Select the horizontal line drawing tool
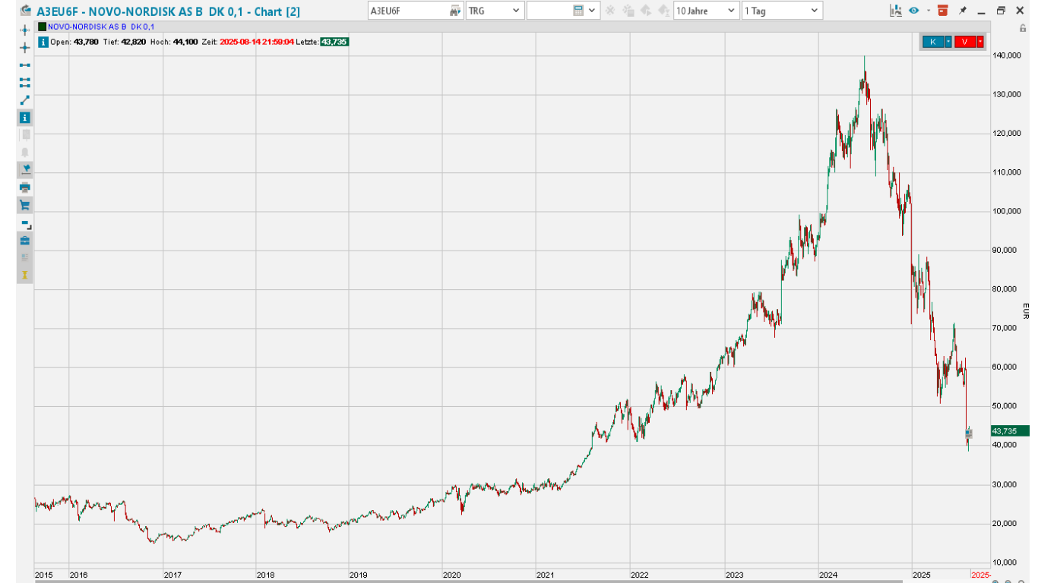Image resolution: width=1038 pixels, height=583 pixels. coord(25,65)
